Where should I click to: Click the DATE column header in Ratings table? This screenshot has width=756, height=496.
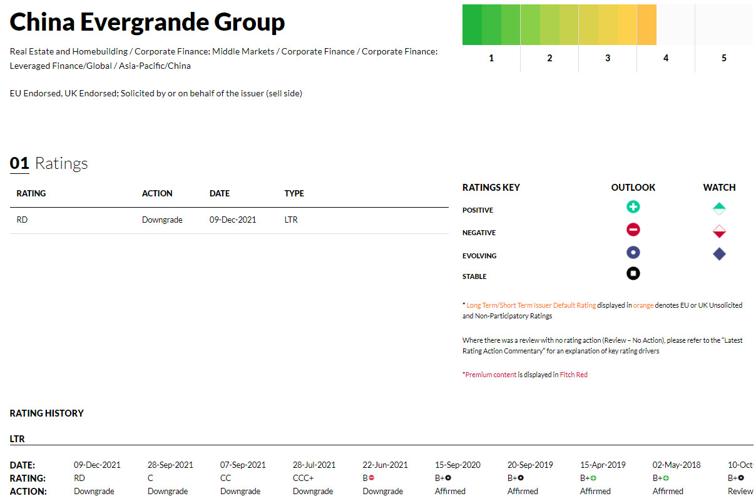[220, 193]
